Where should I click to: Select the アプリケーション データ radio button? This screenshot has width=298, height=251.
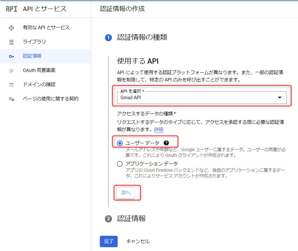[120, 164]
